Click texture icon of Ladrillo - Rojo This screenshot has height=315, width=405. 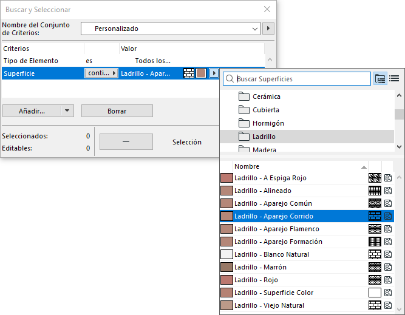tap(388, 280)
